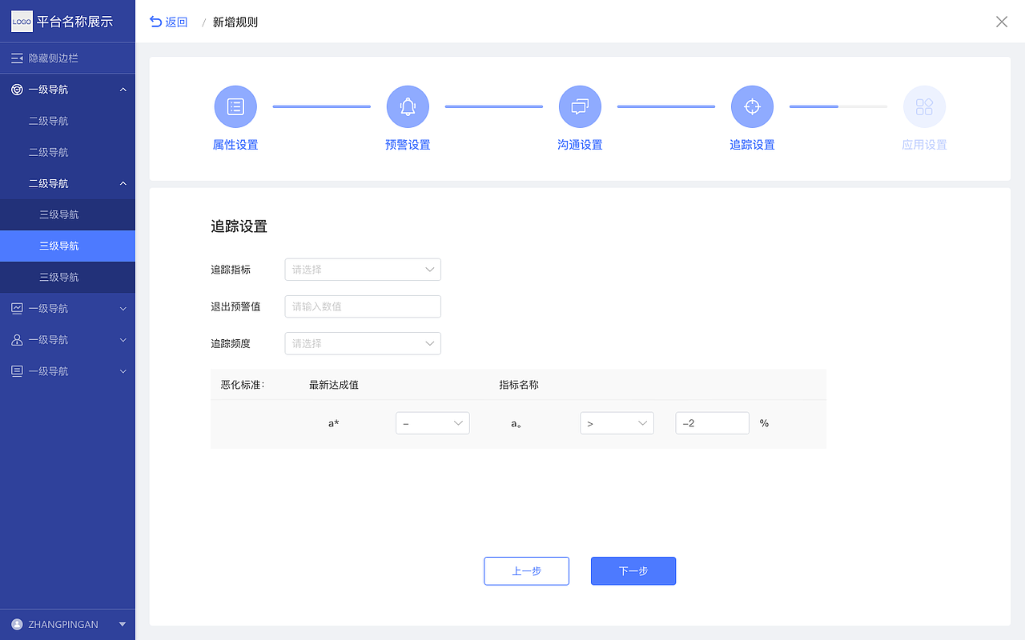Click the 下一步 next button

point(633,570)
